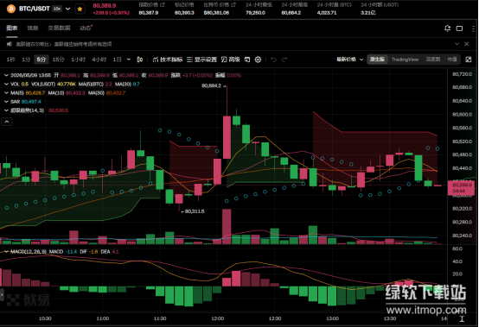The height and width of the screenshot is (327, 479).
Task: Click the 80,694.2 high price label
Action: (x=211, y=86)
